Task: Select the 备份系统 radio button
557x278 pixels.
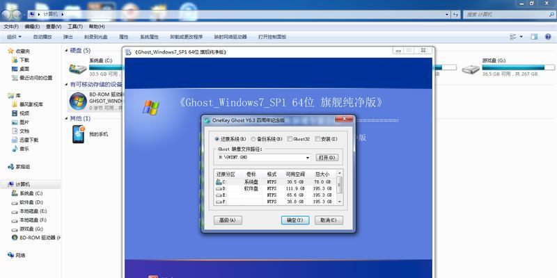Action: click(x=253, y=139)
